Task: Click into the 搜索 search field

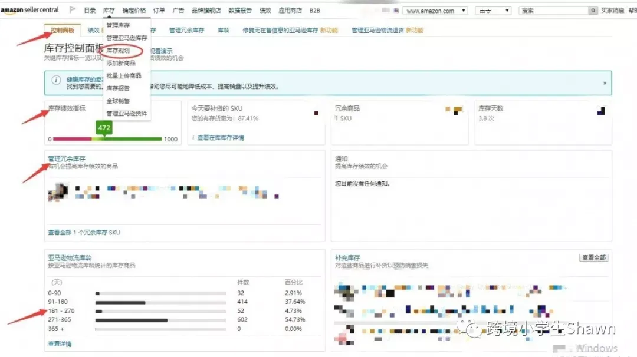Action: 554,11
